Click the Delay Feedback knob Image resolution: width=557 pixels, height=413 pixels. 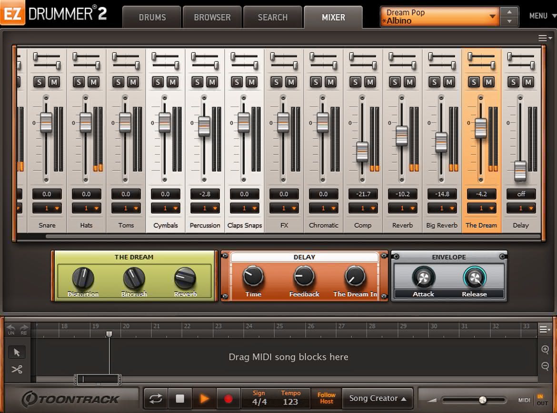[304, 276]
